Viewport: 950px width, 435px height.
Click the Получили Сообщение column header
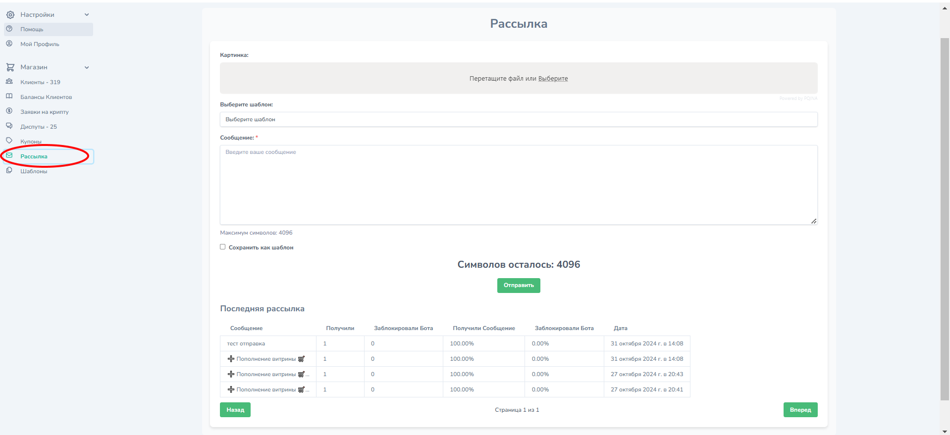[484, 328]
